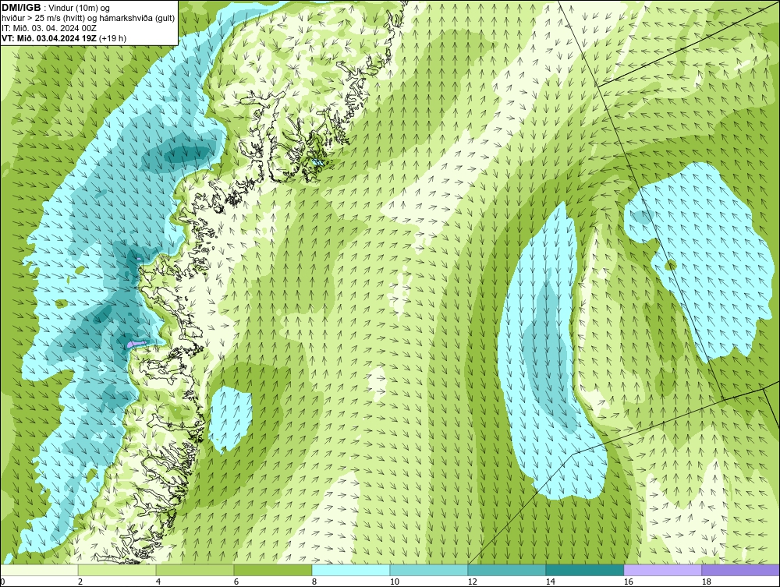Click the legend scale label '8'
This screenshot has height=587, width=780.
314,582
